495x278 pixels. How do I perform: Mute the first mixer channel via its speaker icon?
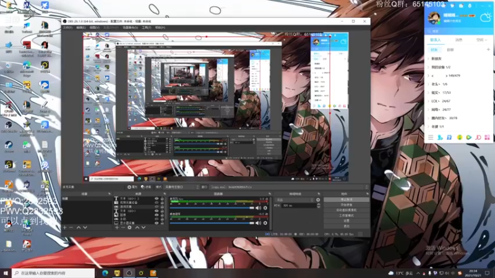tap(258, 208)
